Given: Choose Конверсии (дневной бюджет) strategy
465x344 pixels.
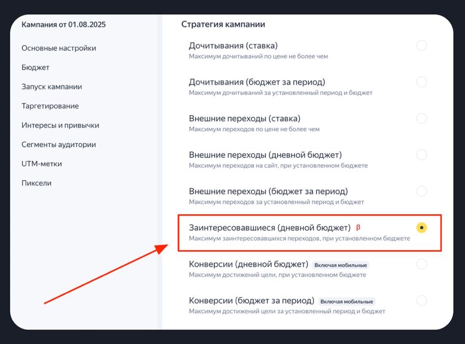Looking at the screenshot, I should [421, 265].
